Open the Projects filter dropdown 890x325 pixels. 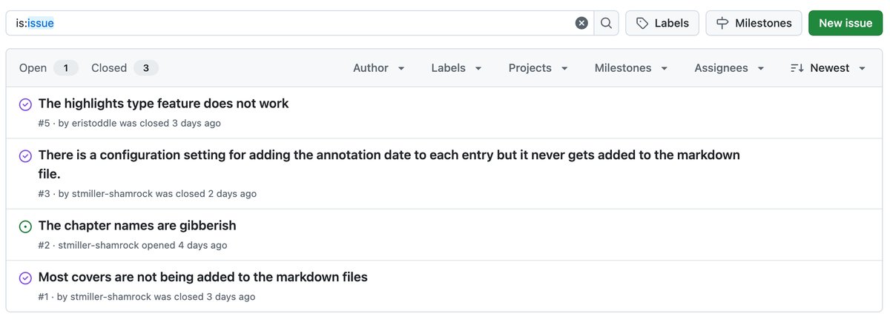(538, 68)
